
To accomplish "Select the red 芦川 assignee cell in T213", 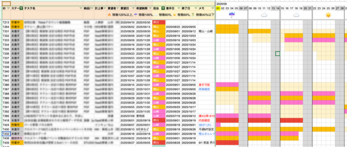I will coord(159,22).
